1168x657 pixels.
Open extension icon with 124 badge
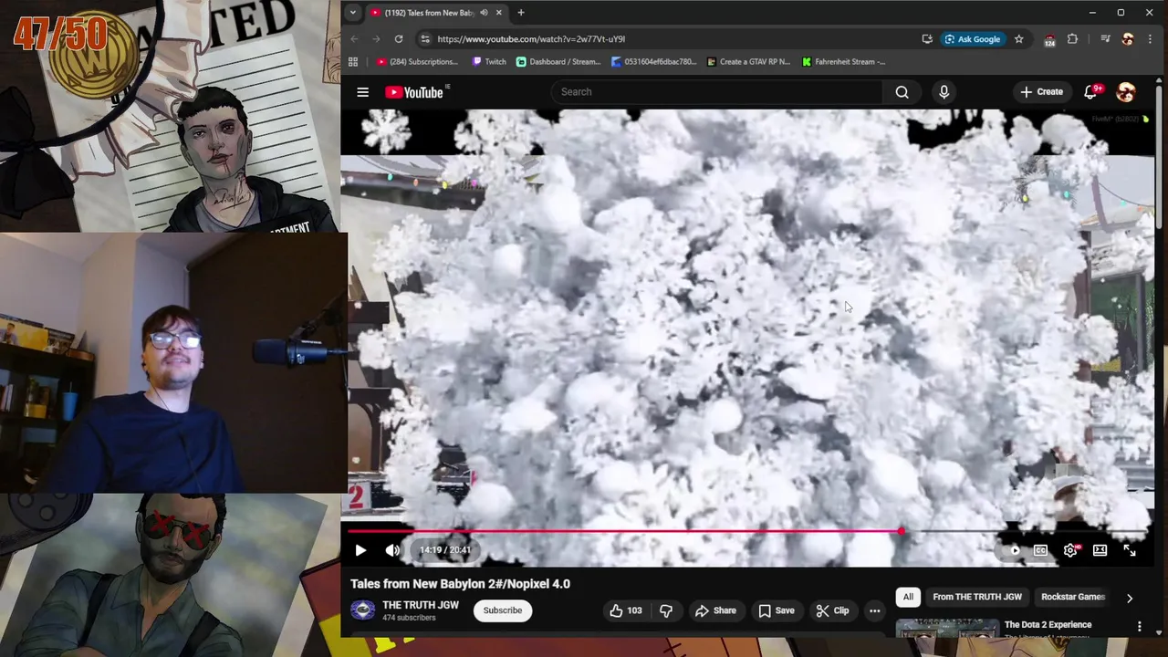[x=1049, y=39]
